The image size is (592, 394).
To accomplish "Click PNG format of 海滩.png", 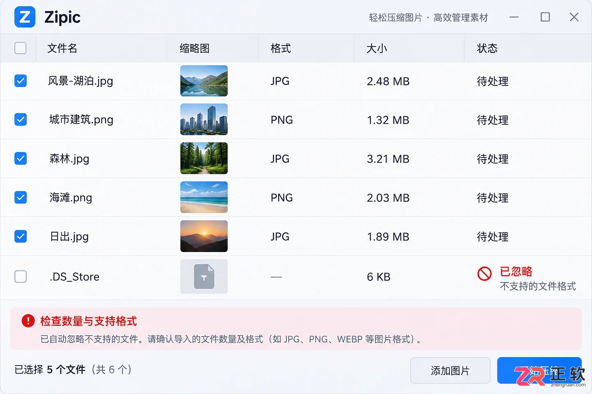I will click(x=282, y=198).
